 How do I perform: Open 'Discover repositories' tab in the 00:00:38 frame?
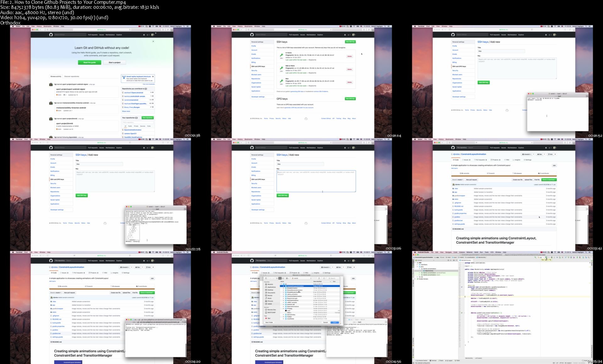pos(72,76)
